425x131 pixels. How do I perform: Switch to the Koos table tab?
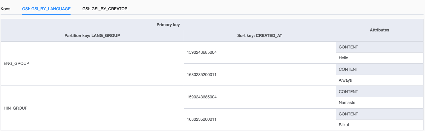6,9
